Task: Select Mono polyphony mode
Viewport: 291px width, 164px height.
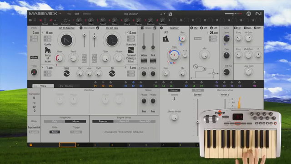Action: point(75,121)
